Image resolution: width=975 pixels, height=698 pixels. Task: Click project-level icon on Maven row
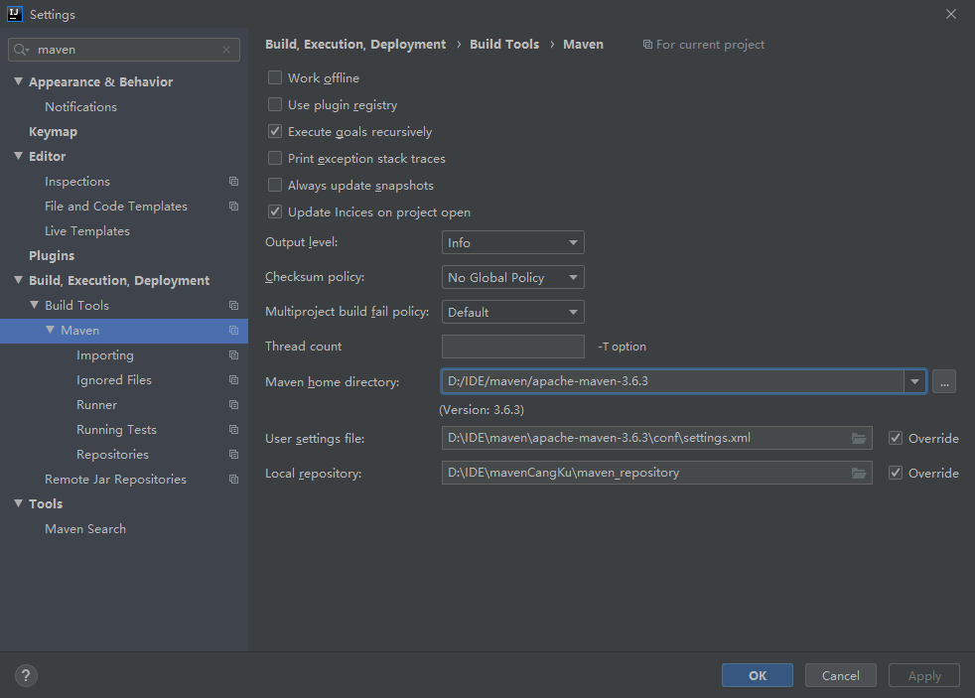(233, 330)
